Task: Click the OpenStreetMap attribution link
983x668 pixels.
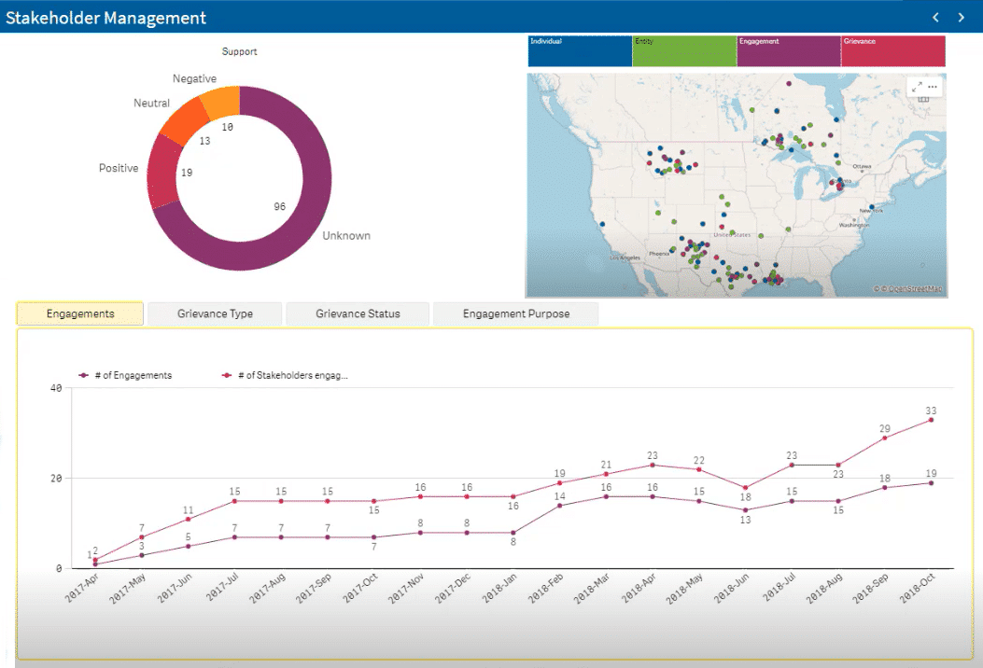Action: coord(912,289)
